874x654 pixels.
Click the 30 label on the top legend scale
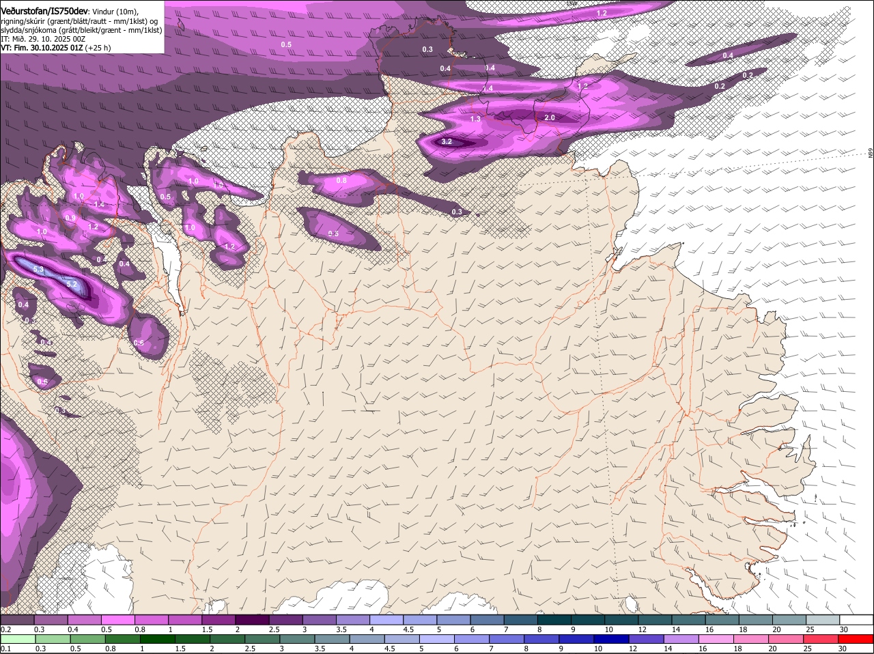[843, 629]
